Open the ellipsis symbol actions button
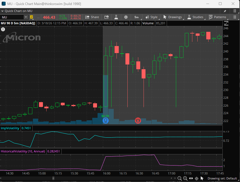 pyautogui.click(x=38, y=17)
